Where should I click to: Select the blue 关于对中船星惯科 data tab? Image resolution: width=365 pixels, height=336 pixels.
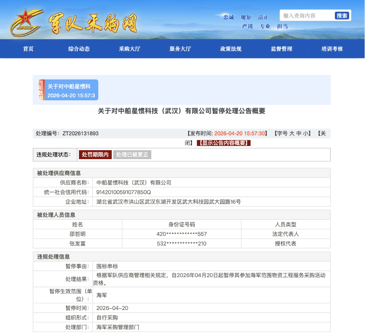coord(71,90)
